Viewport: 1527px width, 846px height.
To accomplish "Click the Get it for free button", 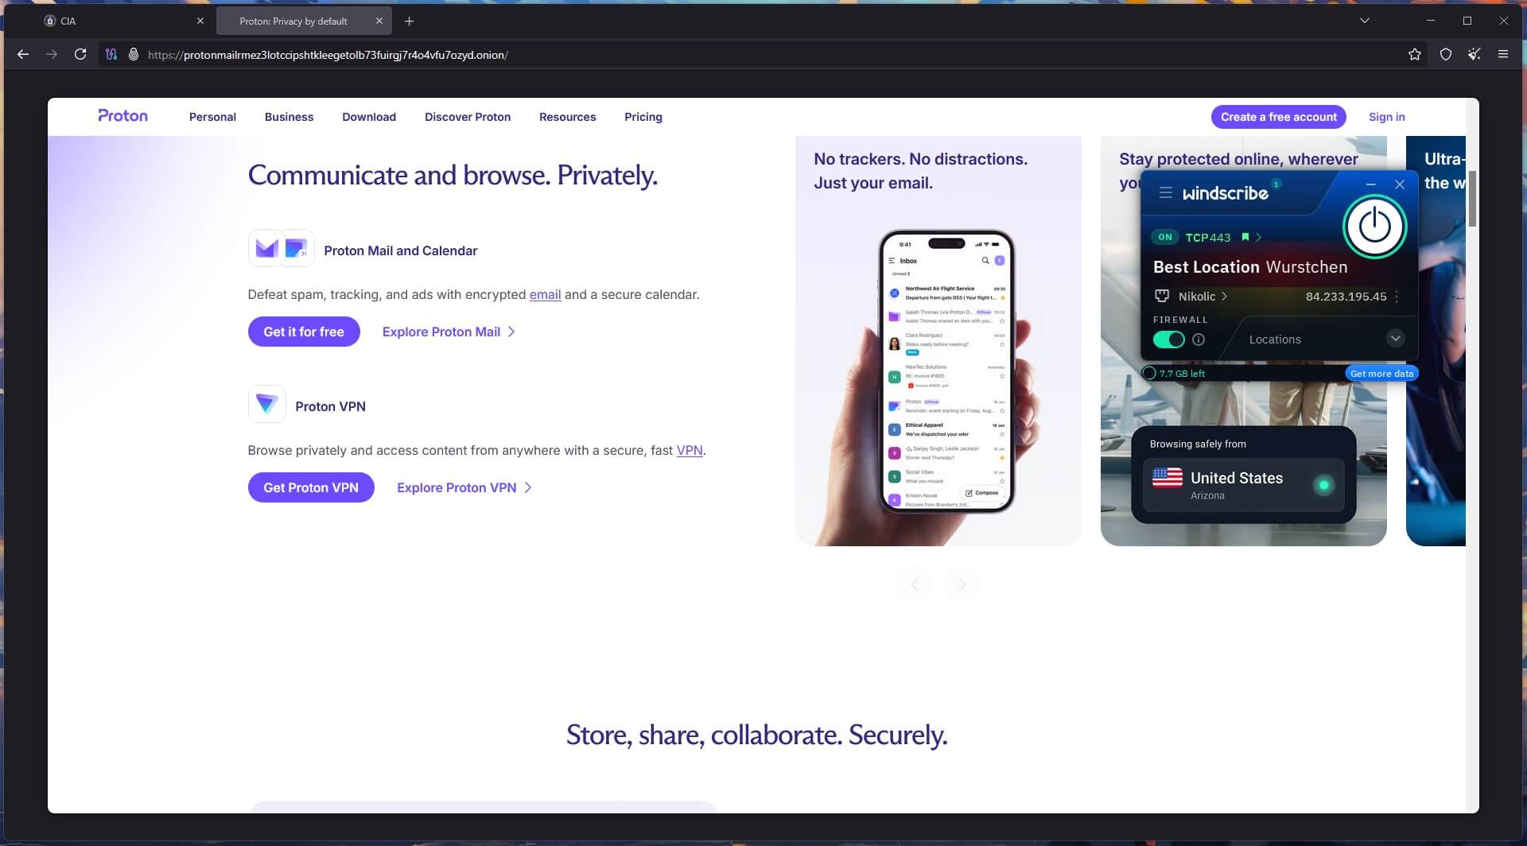I will (x=304, y=332).
